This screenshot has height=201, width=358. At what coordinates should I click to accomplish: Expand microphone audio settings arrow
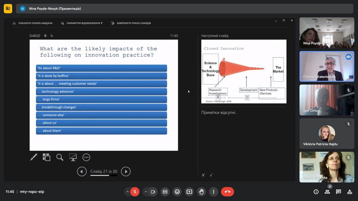[128, 192]
